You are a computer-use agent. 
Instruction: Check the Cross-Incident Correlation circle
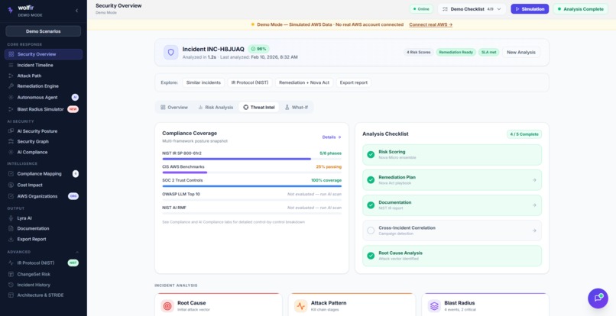point(371,231)
